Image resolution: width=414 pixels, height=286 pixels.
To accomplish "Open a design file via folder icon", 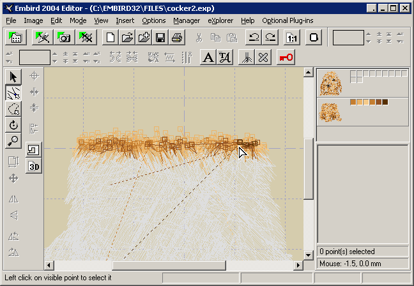I will click(x=127, y=38).
